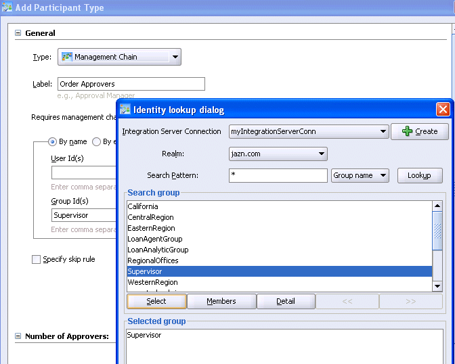This screenshot has height=364, width=455.
Task: Click the Management Chain type icon
Action: [x=67, y=57]
